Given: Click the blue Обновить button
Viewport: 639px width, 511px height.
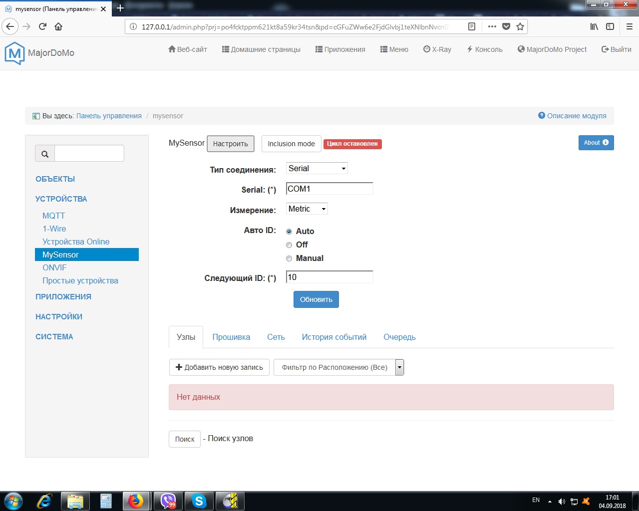Looking at the screenshot, I should tap(316, 299).
